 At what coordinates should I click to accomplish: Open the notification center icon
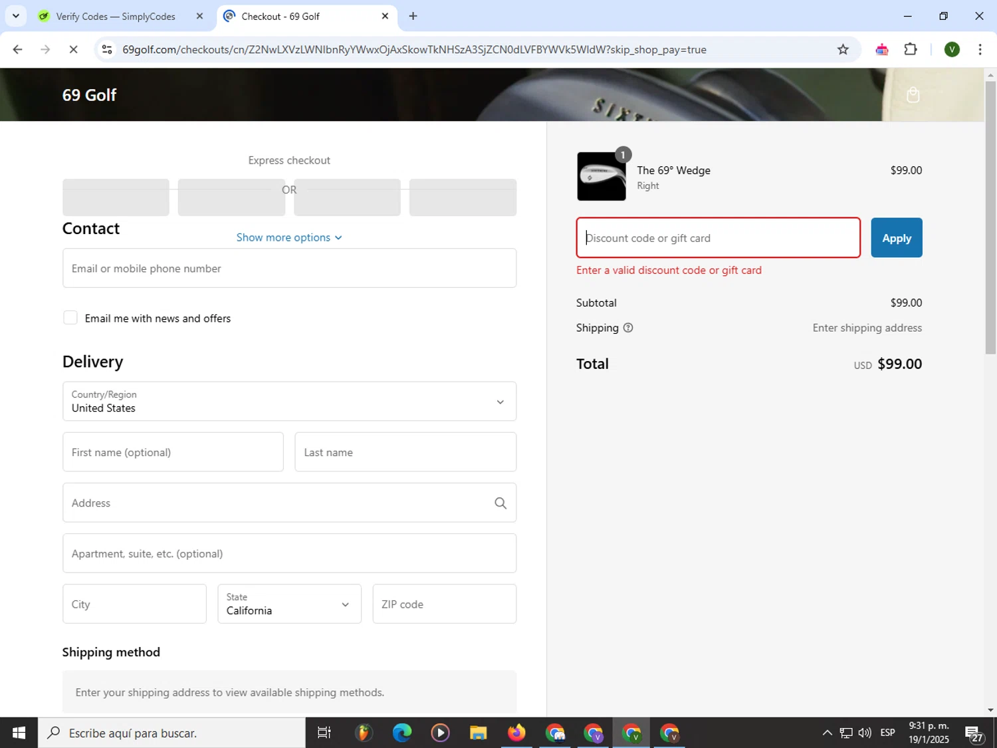[974, 733]
